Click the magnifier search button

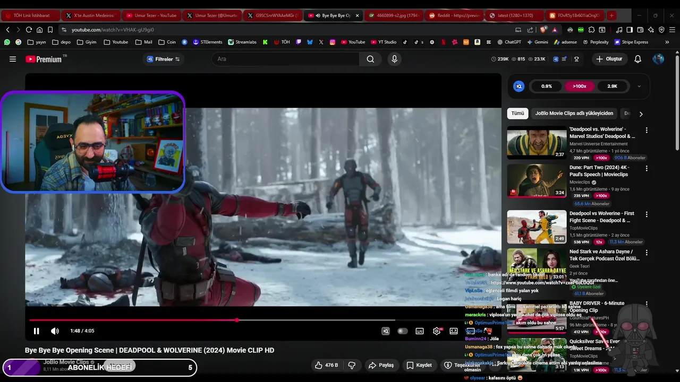coord(370,59)
